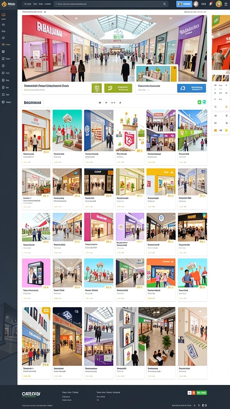230x409 pixels.
Task: Click the green square toggle right of section heading
Action: point(200,103)
